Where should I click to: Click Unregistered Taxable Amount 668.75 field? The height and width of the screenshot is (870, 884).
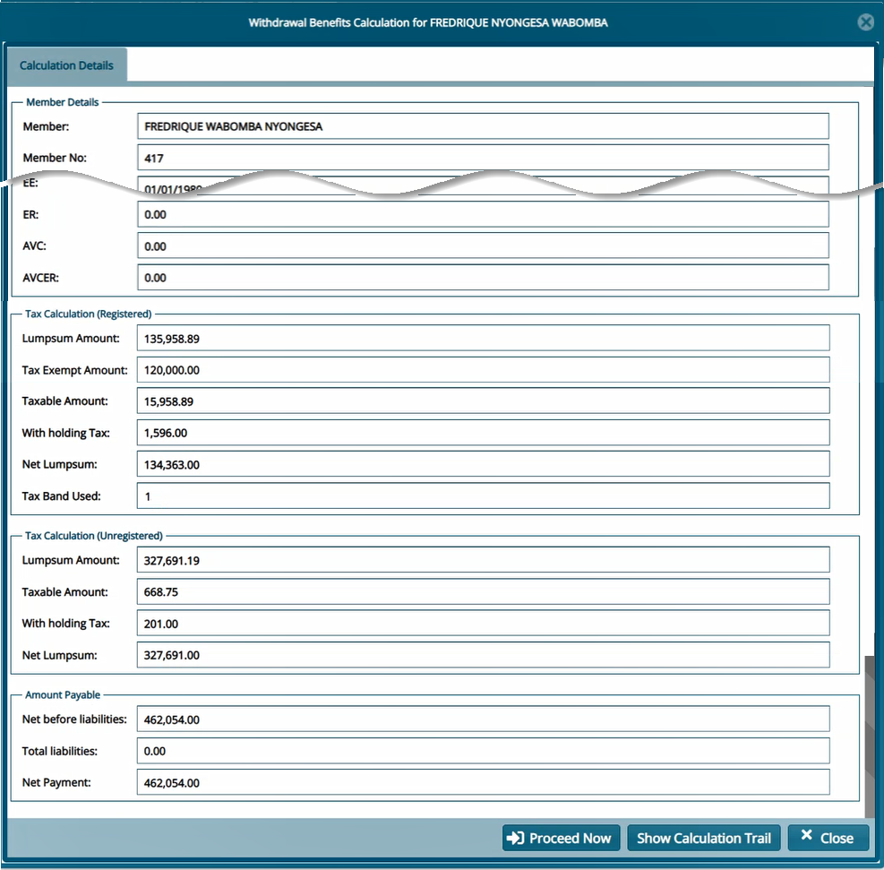coord(483,591)
